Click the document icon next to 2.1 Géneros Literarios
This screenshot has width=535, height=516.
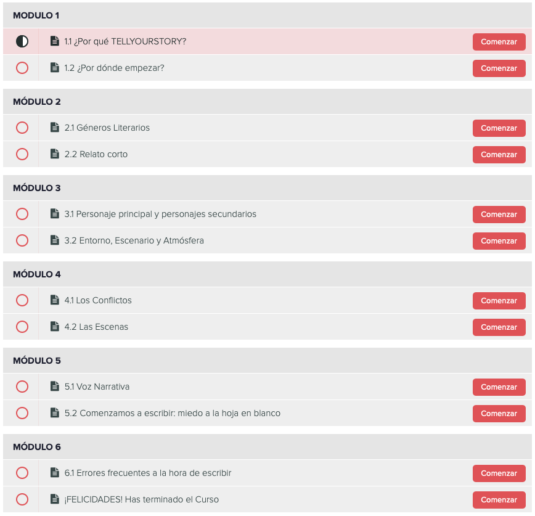tap(55, 127)
